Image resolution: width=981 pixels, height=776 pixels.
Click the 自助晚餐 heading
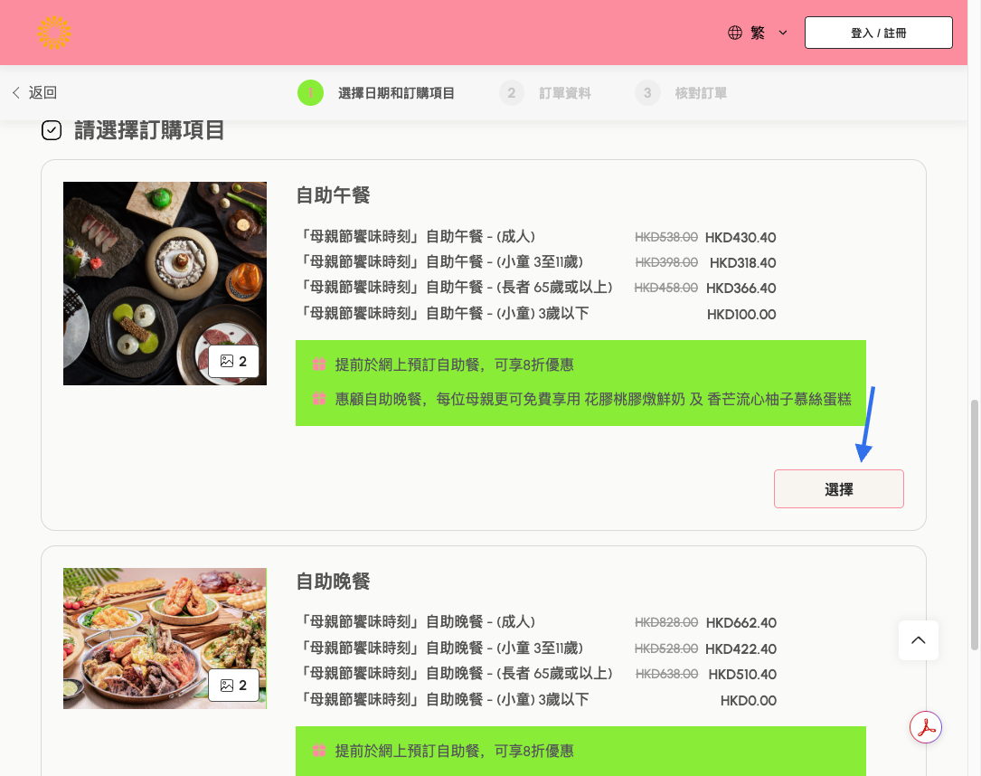pos(333,582)
